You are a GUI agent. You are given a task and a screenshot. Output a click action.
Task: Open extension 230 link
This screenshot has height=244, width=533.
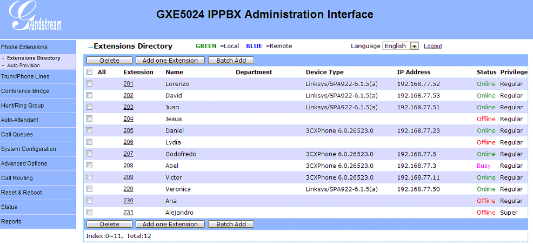click(128, 200)
